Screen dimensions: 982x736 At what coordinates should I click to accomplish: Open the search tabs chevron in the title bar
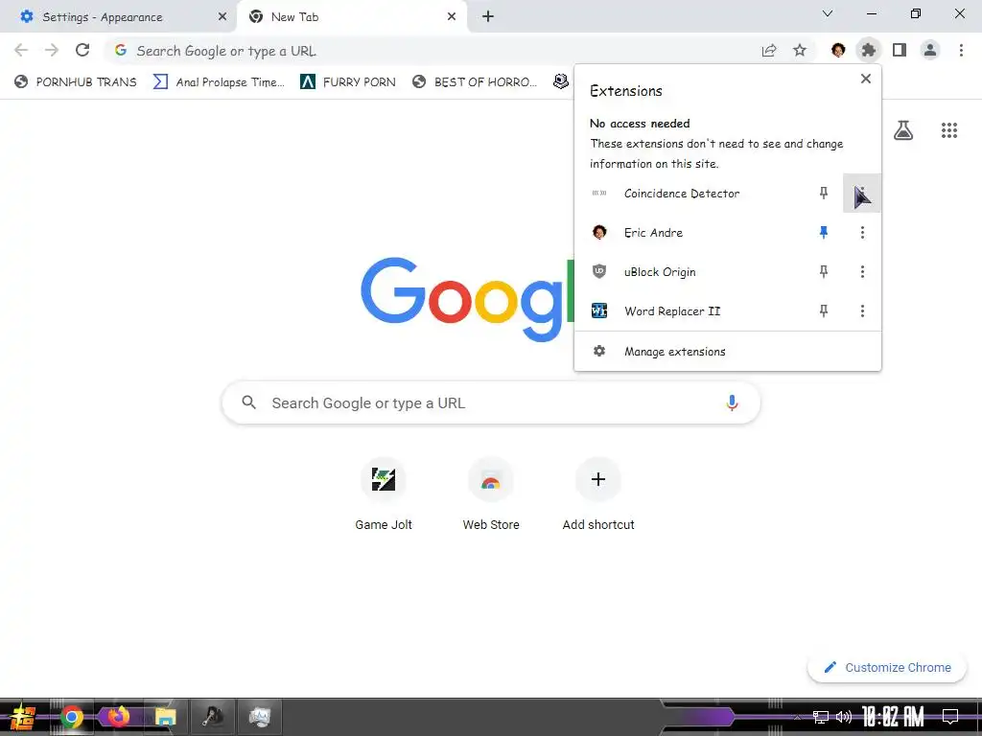[828, 13]
